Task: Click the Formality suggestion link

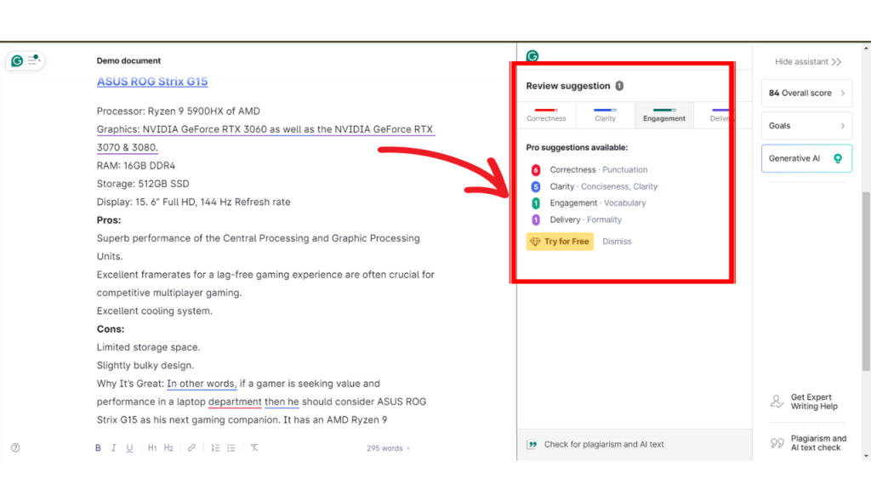Action: (605, 220)
